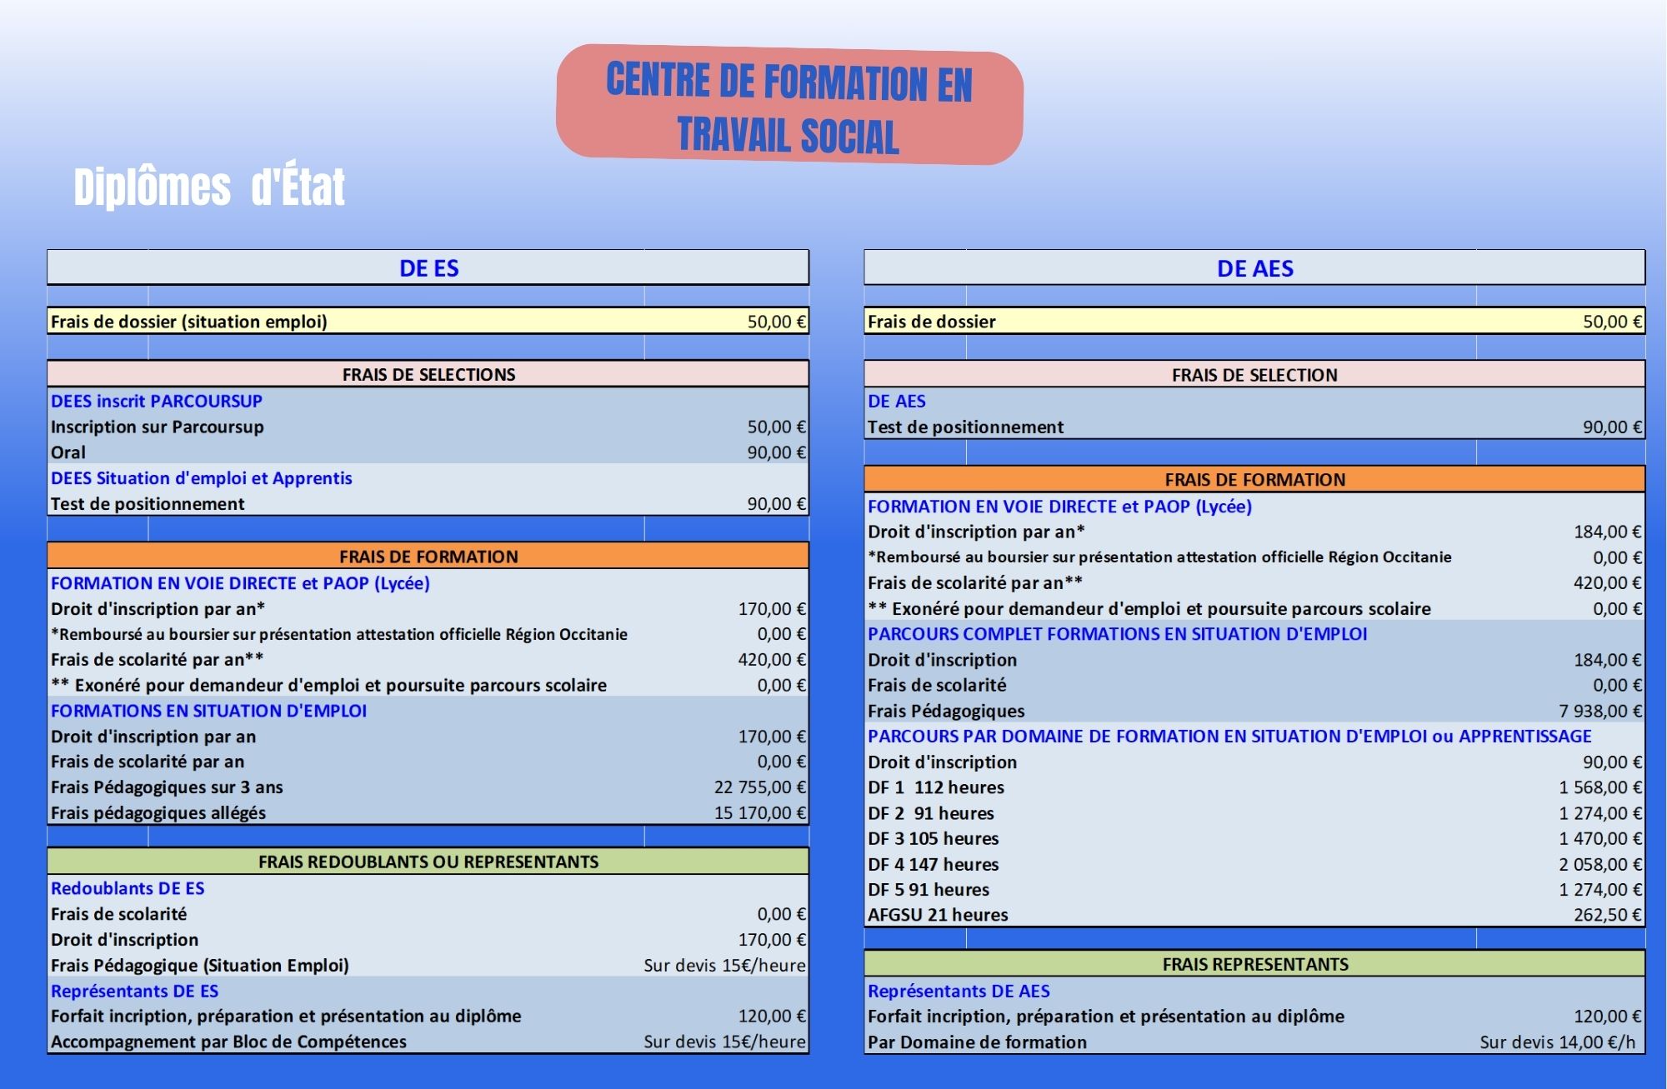This screenshot has height=1089, width=1667.
Task: Select the AFGSU 21 heures row
Action: (x=938, y=915)
